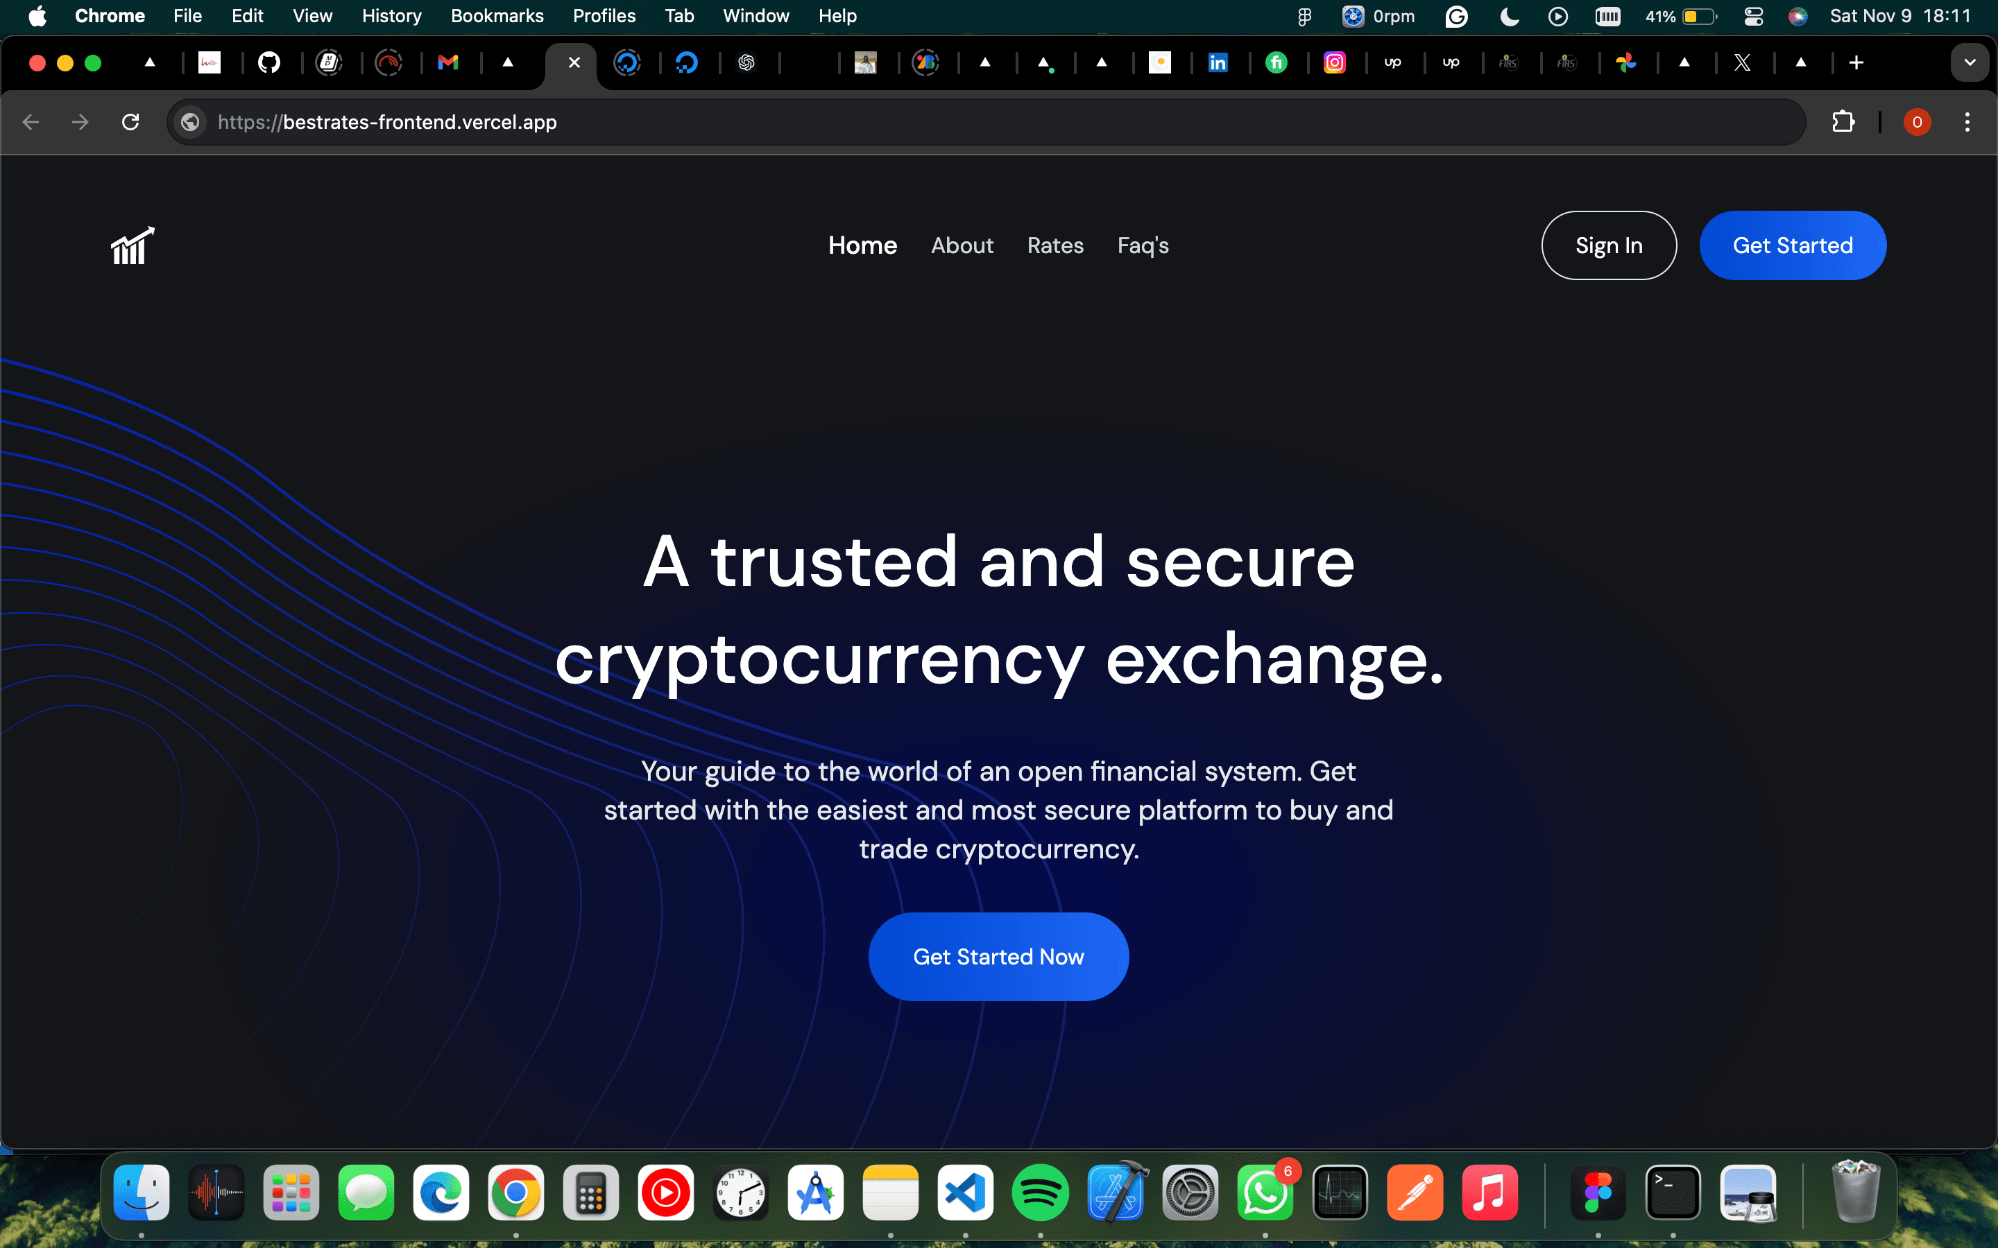Viewport: 1998px width, 1248px height.
Task: Open the Instagram tab
Action: [x=1334, y=62]
